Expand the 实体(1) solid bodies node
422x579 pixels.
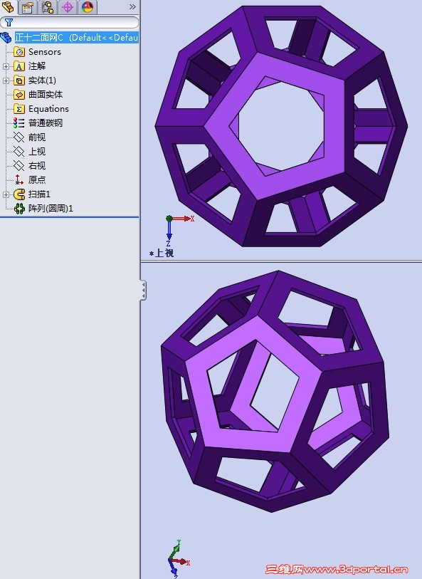point(6,80)
